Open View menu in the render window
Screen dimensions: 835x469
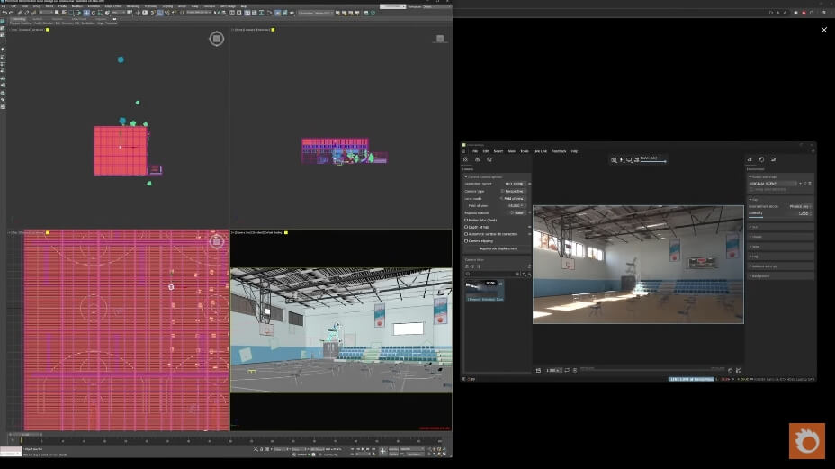pos(512,151)
